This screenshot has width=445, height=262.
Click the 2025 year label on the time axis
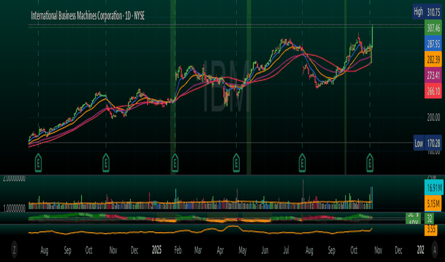157,250
